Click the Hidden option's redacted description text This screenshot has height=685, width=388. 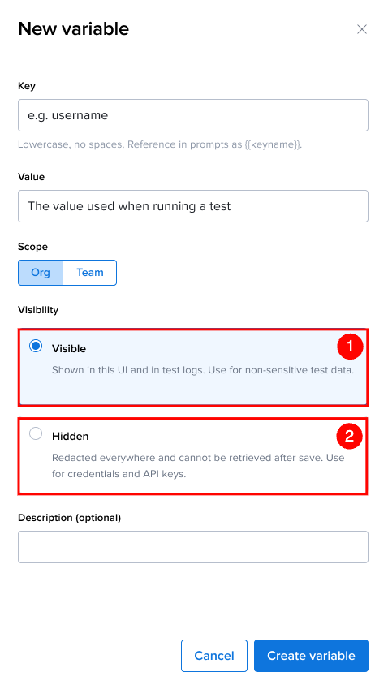[198, 466]
